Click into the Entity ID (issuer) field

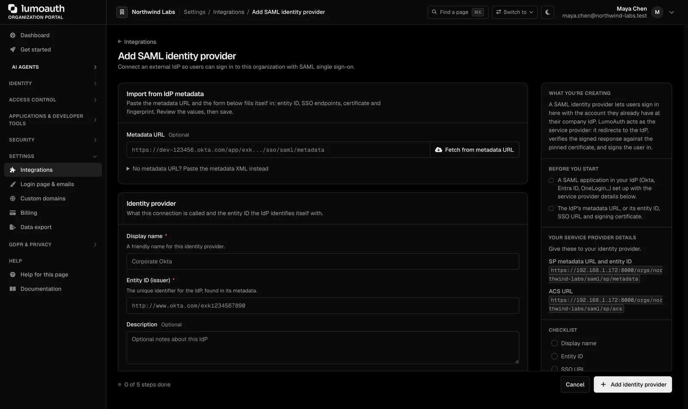point(322,305)
